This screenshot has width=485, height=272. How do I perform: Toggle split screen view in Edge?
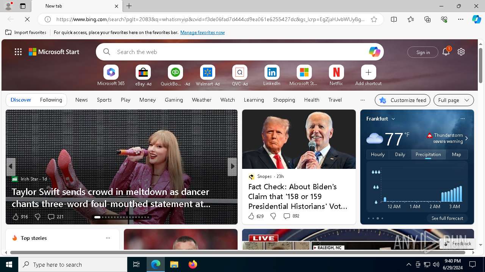394,19
